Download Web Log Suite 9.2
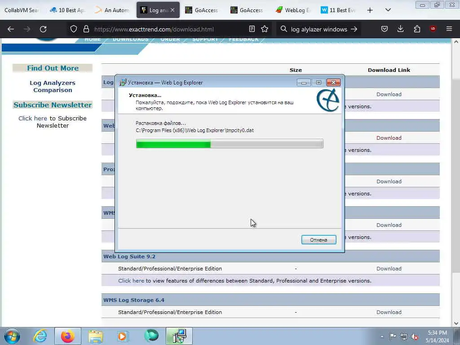The height and width of the screenshot is (345, 460). point(389,269)
